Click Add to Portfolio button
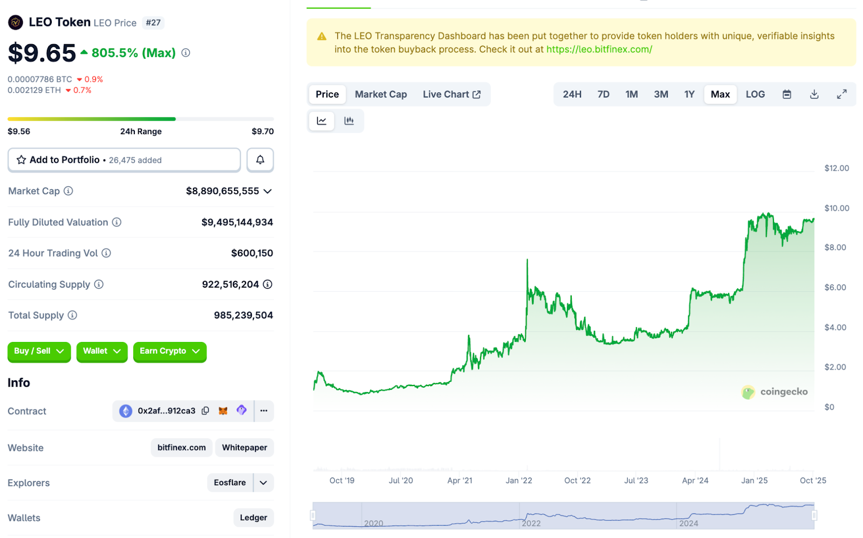Screen dimensions: 863x538 point(124,160)
